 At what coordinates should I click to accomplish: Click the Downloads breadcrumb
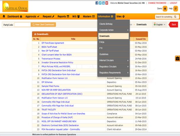click(141, 24)
